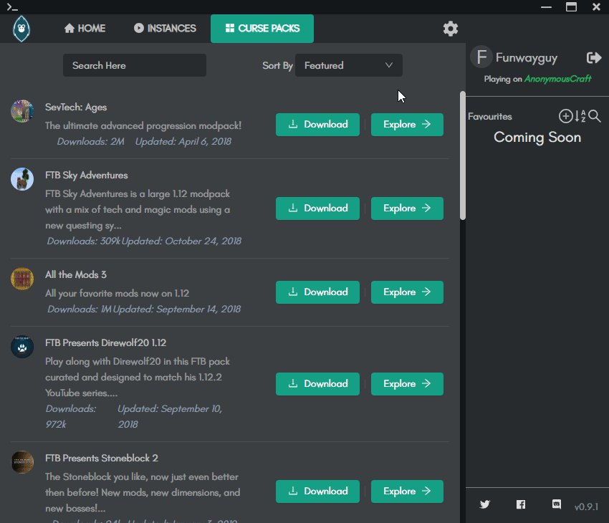Open the launcher's Facebook page
This screenshot has width=609, height=523.
pyautogui.click(x=521, y=504)
